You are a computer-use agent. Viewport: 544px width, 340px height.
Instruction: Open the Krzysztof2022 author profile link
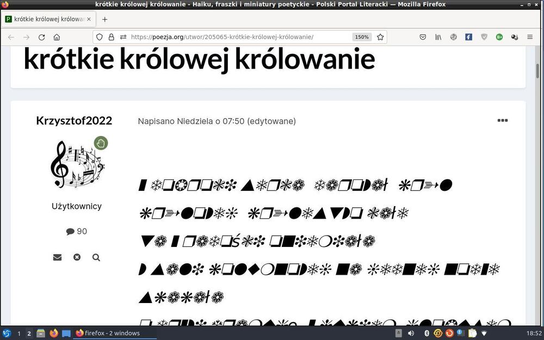click(x=74, y=121)
